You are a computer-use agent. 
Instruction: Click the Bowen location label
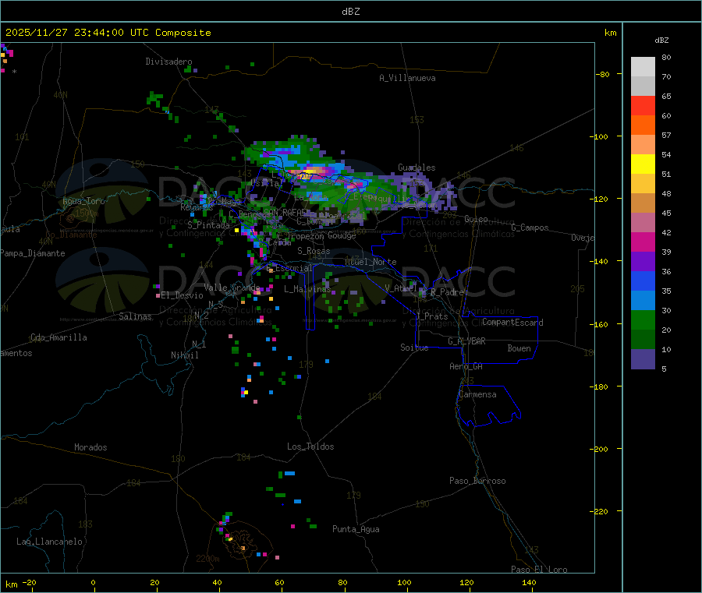(519, 348)
